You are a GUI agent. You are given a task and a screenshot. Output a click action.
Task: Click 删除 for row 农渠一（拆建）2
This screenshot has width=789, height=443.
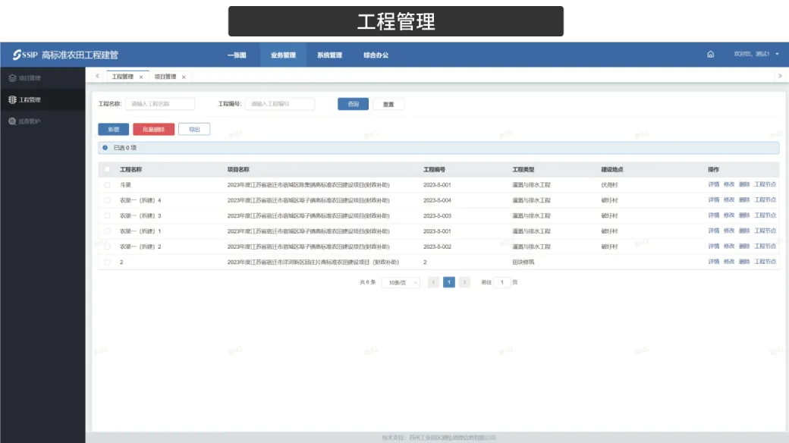click(744, 247)
